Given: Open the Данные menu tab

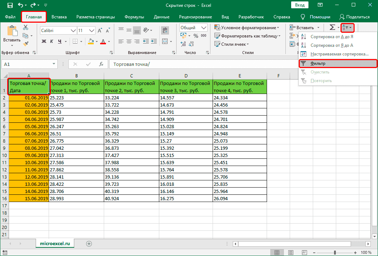Looking at the screenshot, I should (161, 17).
